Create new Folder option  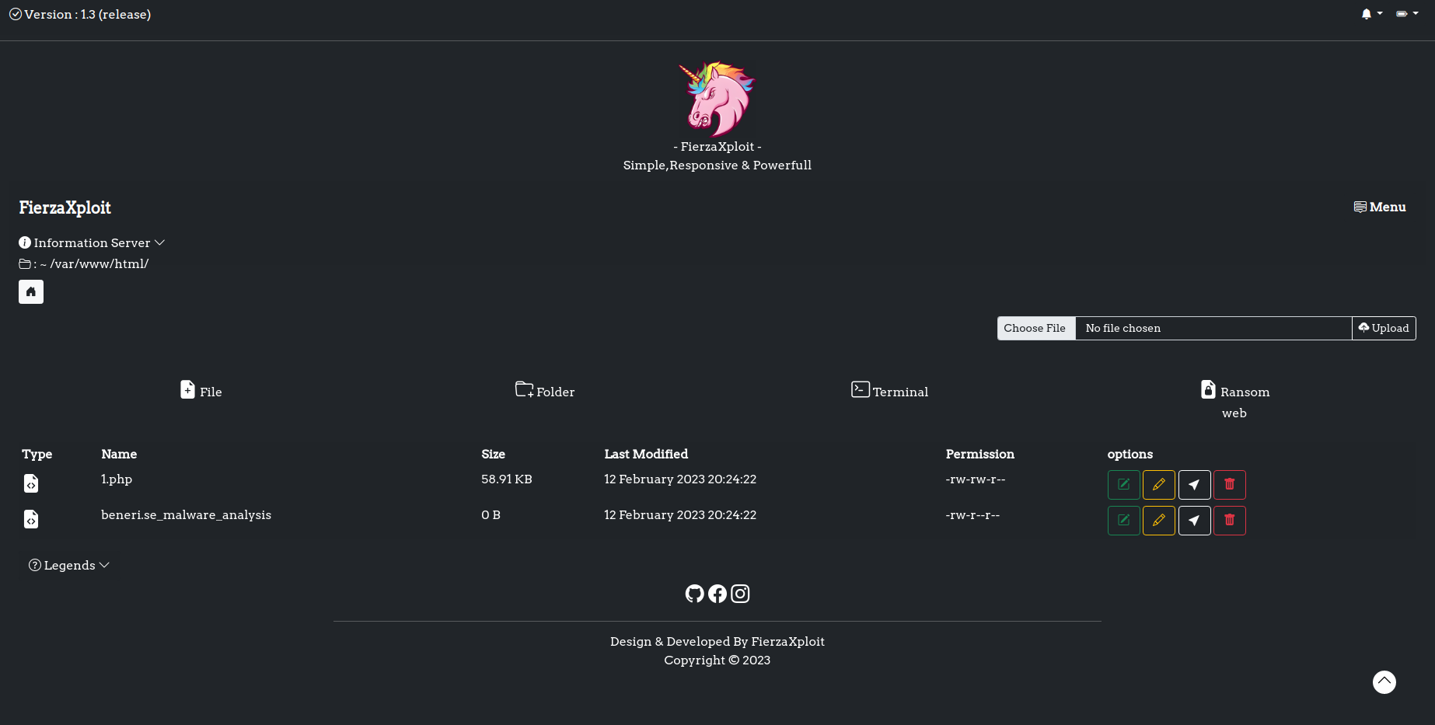(x=545, y=391)
